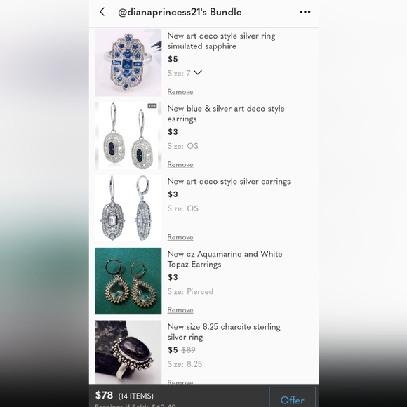Open the sapphire ring thumbnail image
The width and height of the screenshot is (407, 407).
128,63
